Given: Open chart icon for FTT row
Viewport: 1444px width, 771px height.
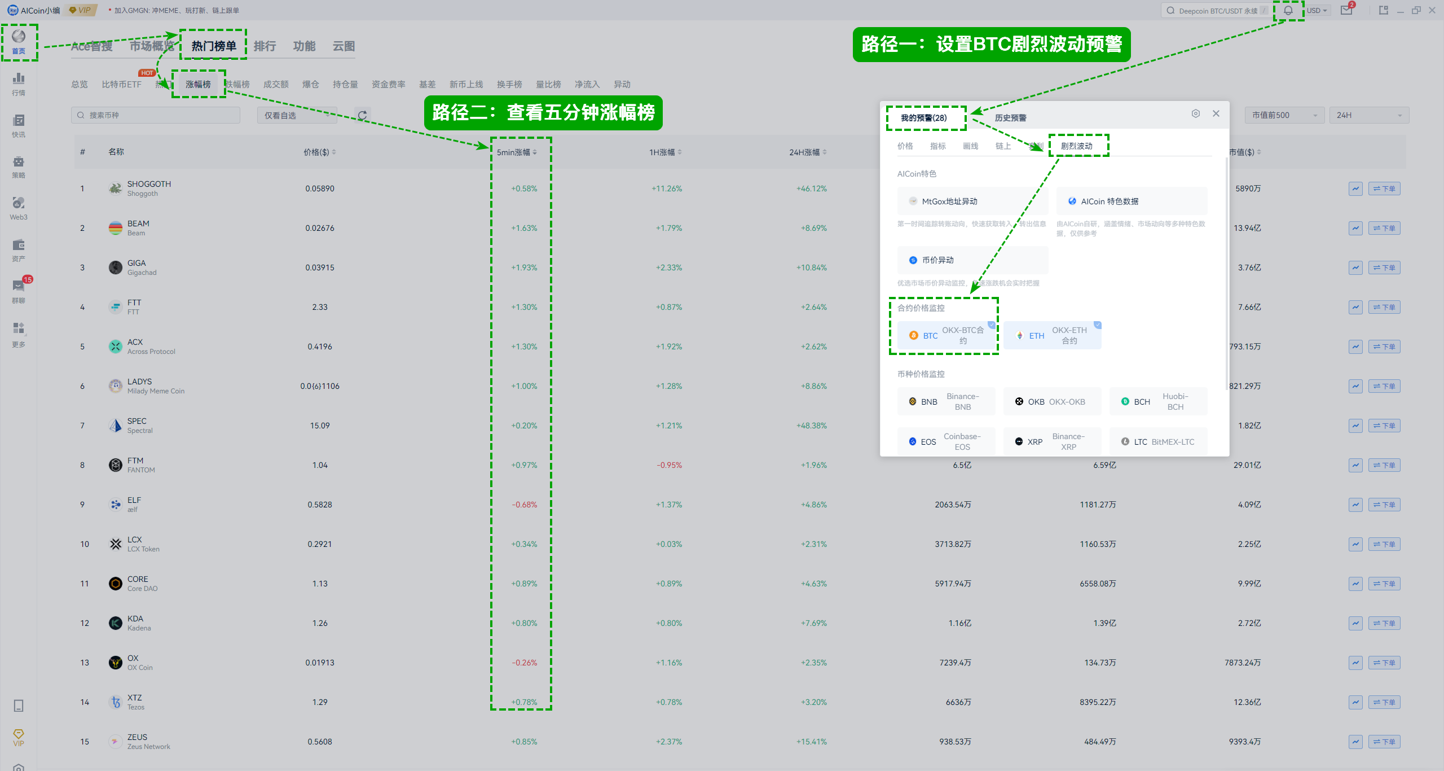Looking at the screenshot, I should 1356,307.
